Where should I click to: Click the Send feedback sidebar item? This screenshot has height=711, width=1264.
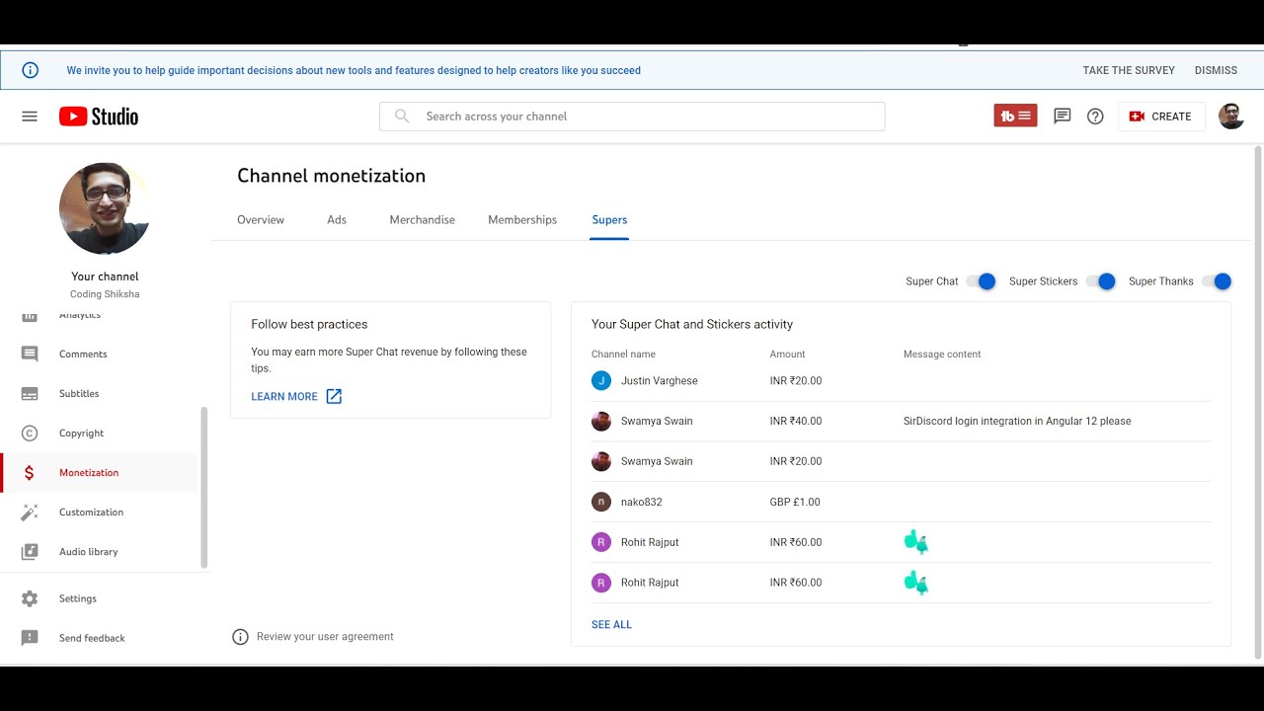91,638
